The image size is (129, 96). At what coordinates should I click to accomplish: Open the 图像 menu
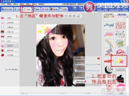point(22,4)
